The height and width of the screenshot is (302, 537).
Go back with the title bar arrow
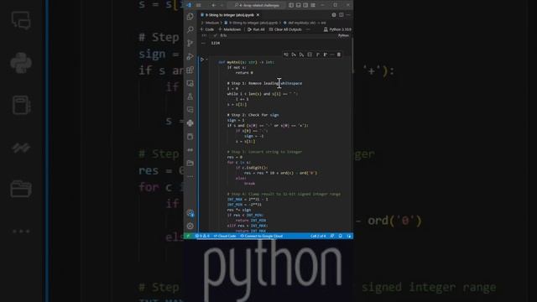tap(214, 5)
